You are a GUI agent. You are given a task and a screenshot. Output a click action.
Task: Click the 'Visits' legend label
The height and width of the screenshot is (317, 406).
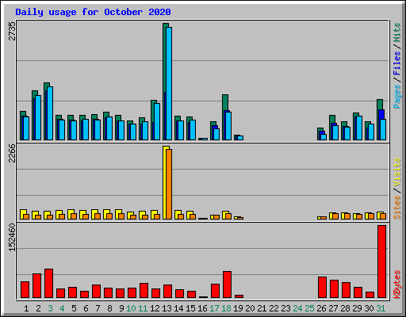coord(397,172)
